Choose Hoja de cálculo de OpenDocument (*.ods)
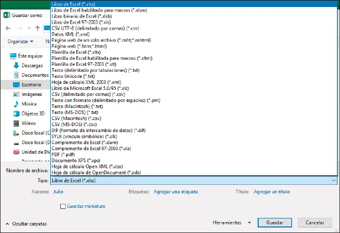Image resolution: width=340 pixels, height=233 pixels. [194, 173]
